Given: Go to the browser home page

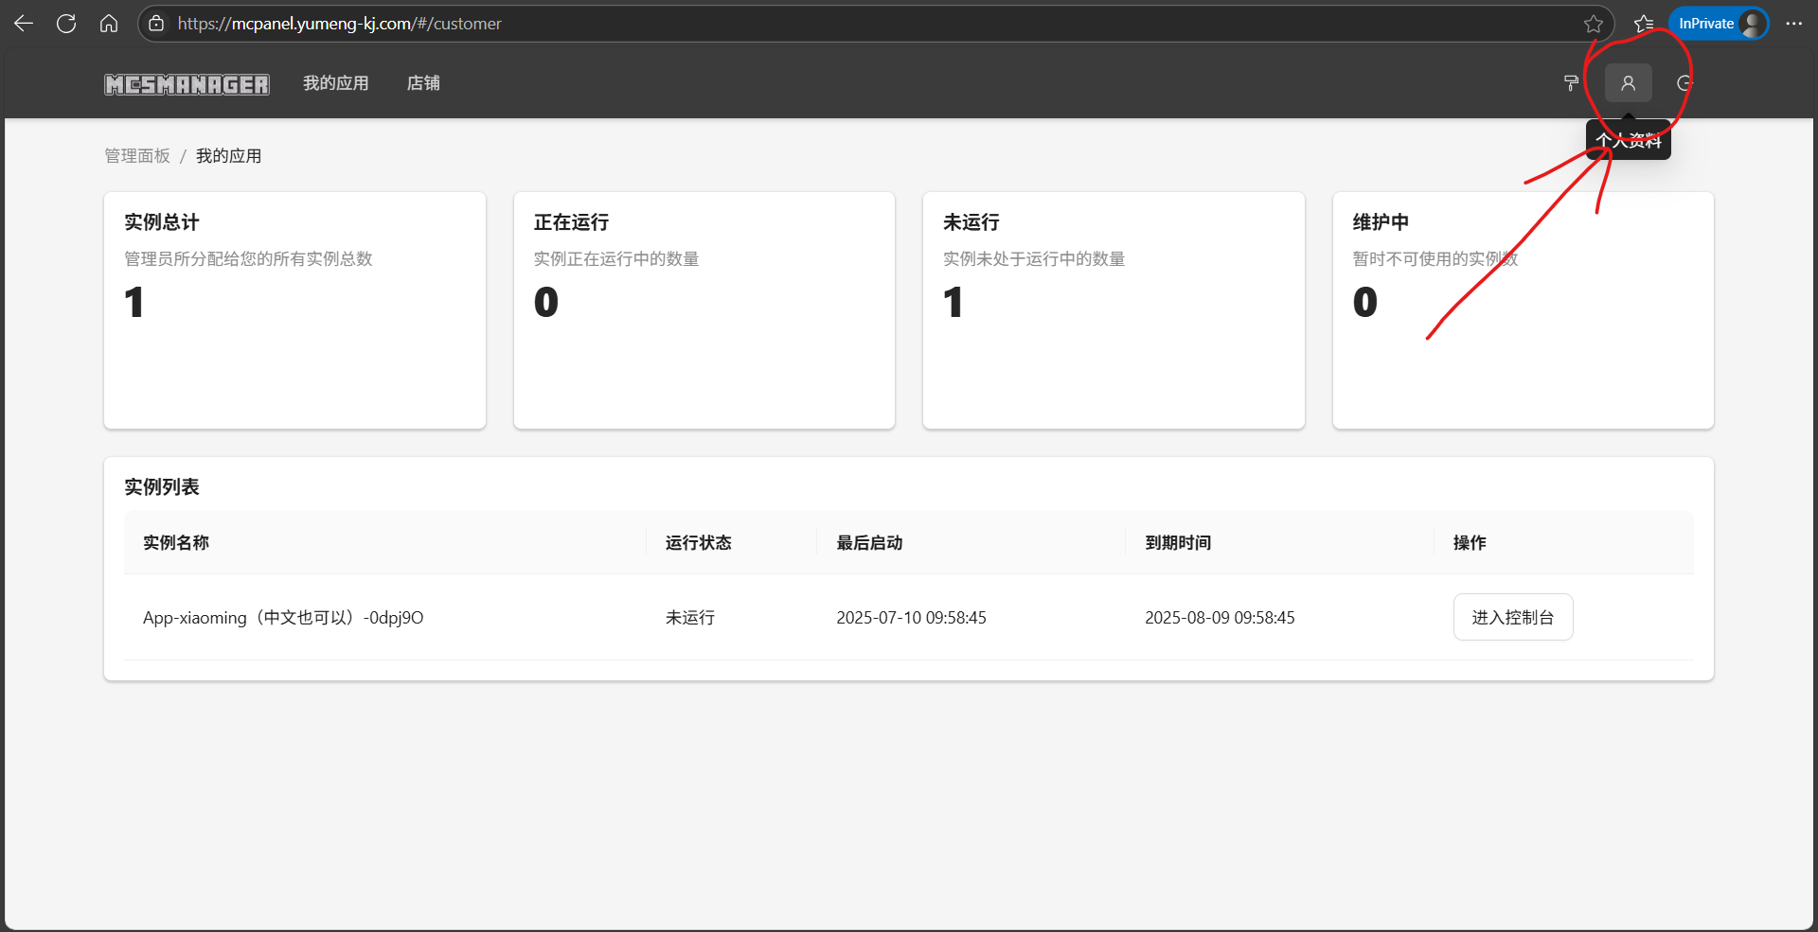Looking at the screenshot, I should pyautogui.click(x=109, y=24).
